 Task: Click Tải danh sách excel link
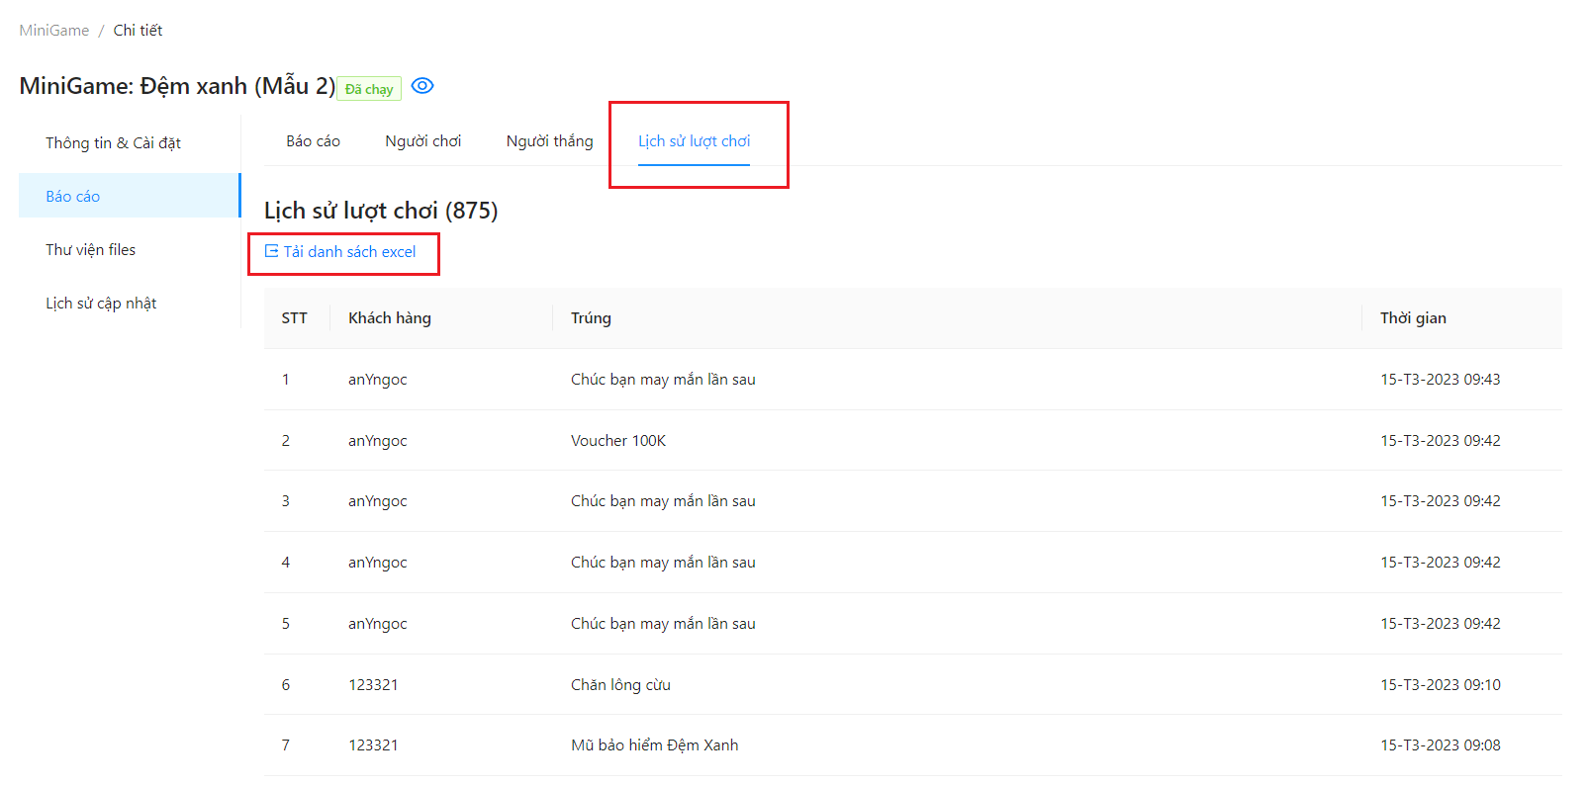tap(349, 251)
